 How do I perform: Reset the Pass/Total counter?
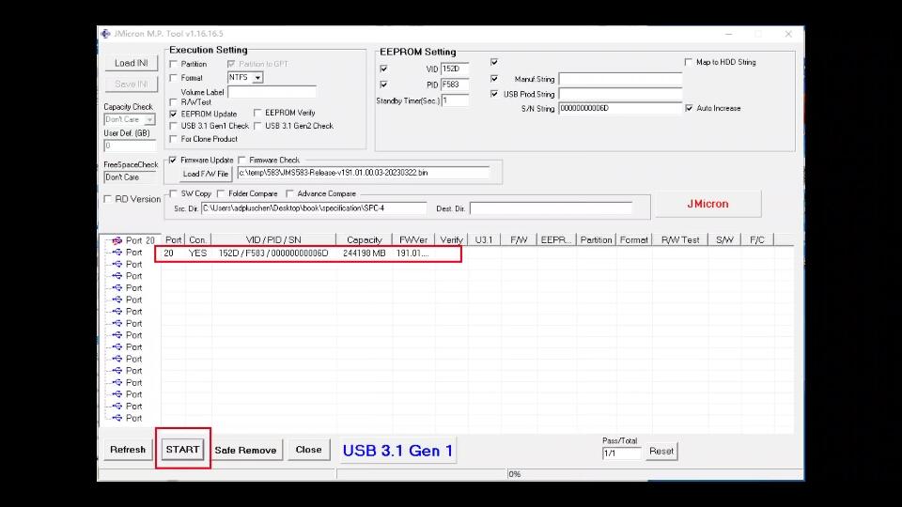point(661,452)
